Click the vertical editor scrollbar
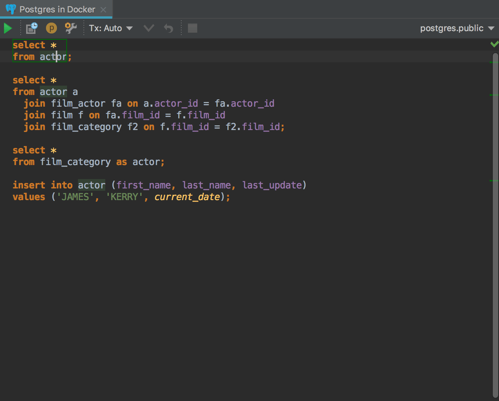Viewport: 499px width, 401px height. (495, 234)
